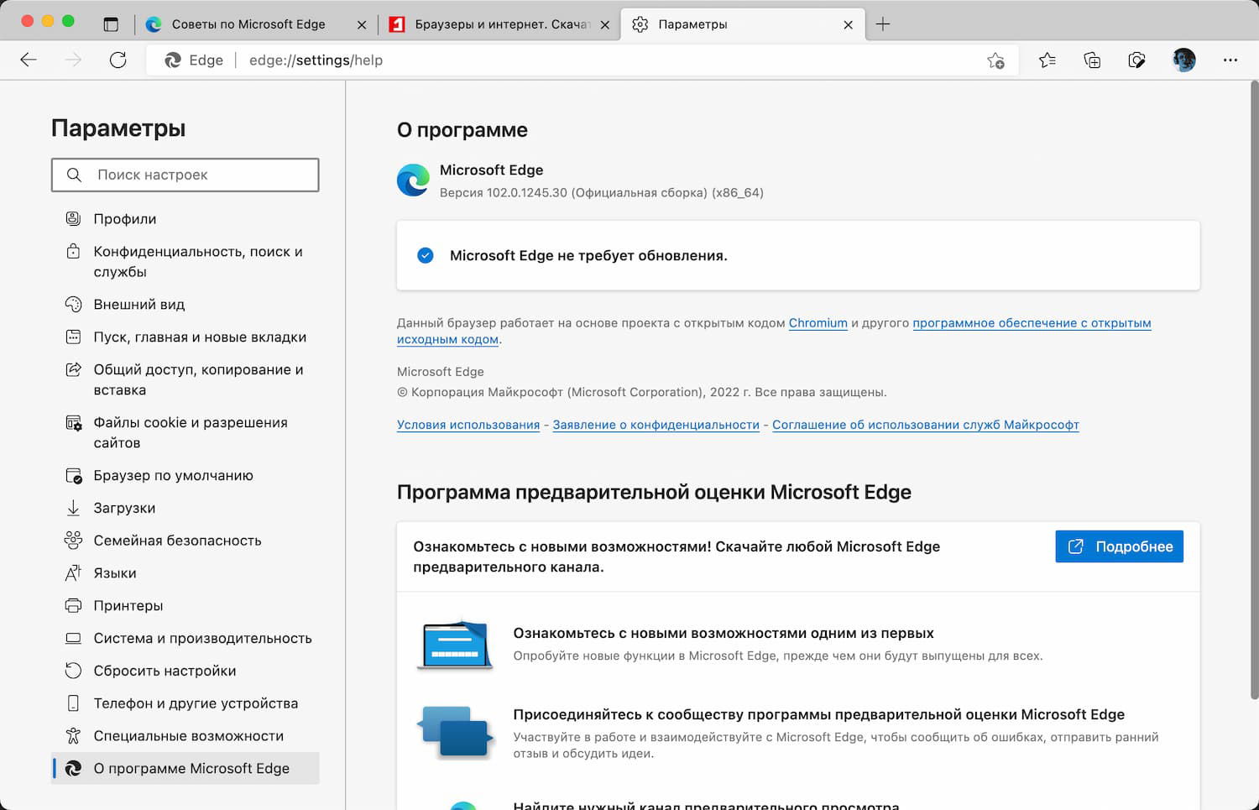Open the Edge settings and more menu
Image resolution: width=1259 pixels, height=810 pixels.
1230,60
